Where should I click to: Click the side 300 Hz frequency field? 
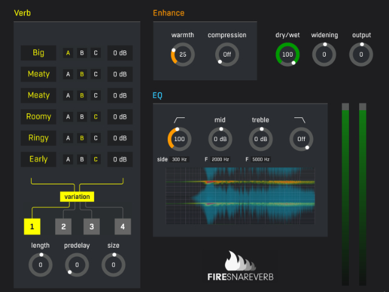(179, 159)
